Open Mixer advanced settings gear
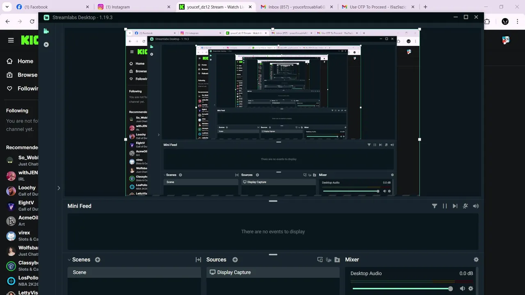Image resolution: width=525 pixels, height=295 pixels. 476,260
